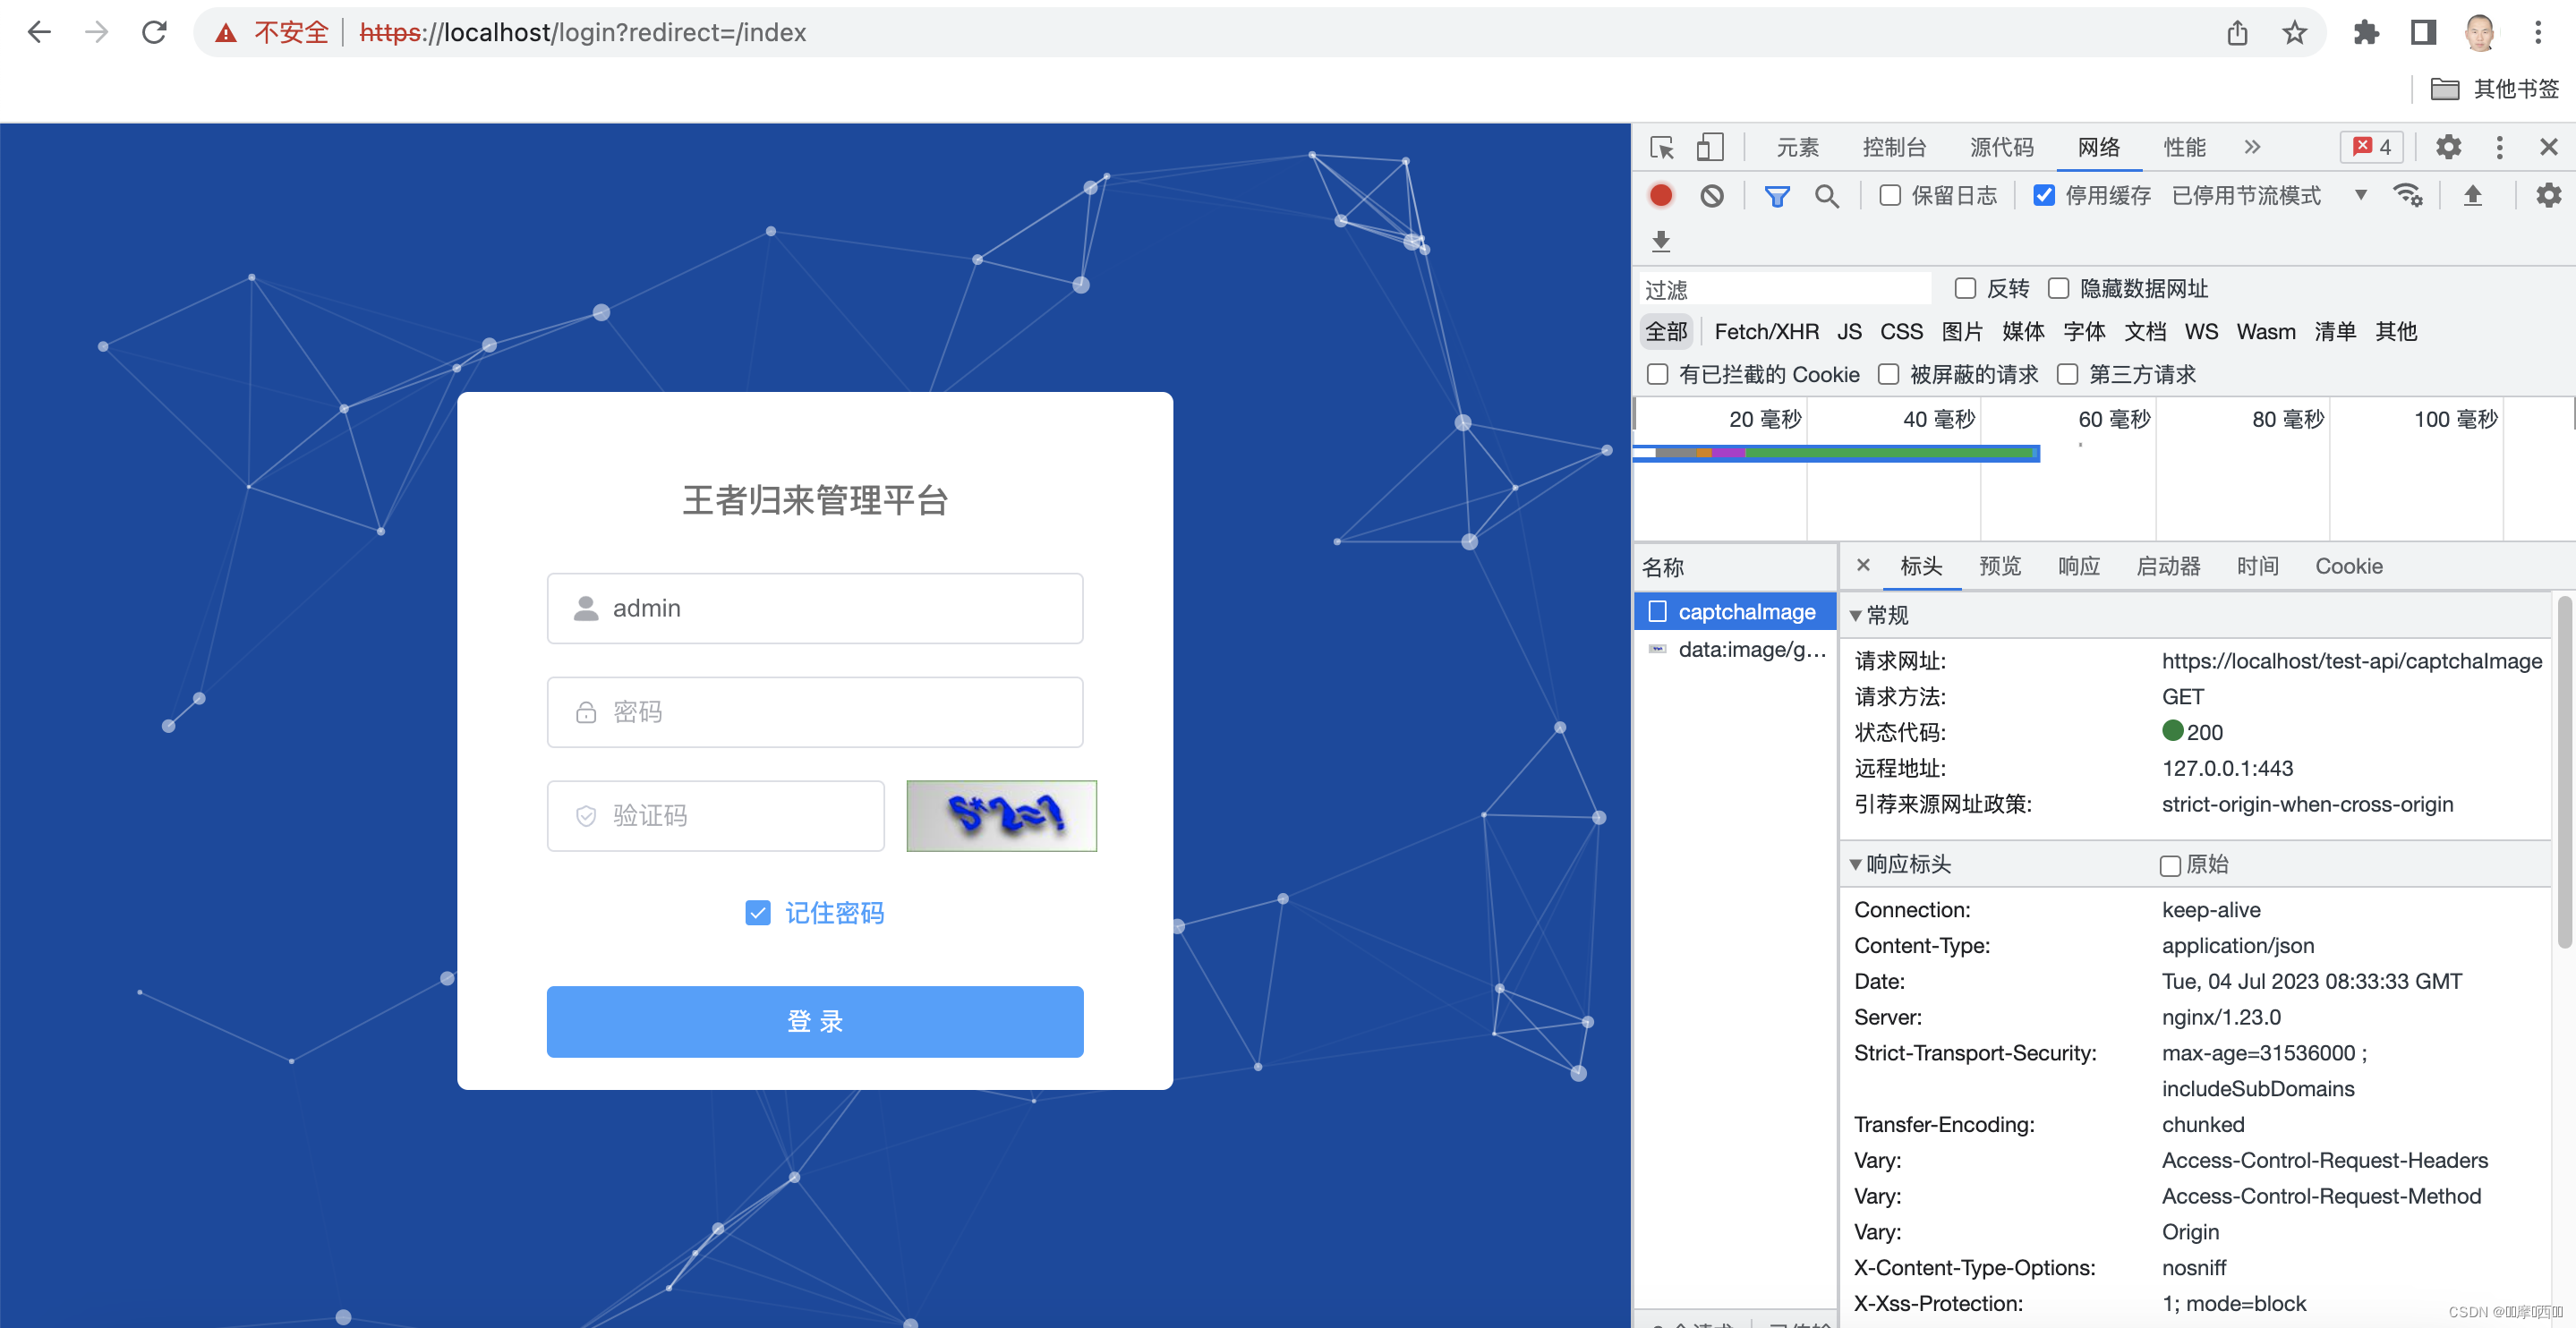Select the data:image/g... request row
This screenshot has height=1328, width=2576.
(x=1735, y=649)
